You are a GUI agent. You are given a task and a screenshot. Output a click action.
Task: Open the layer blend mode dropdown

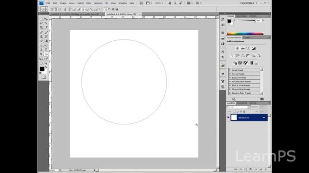239,107
